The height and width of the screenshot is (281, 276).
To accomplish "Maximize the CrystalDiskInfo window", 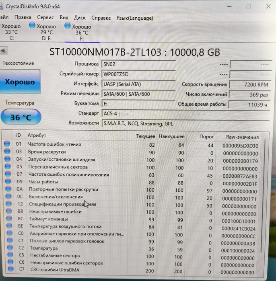I will [x=249, y=6].
